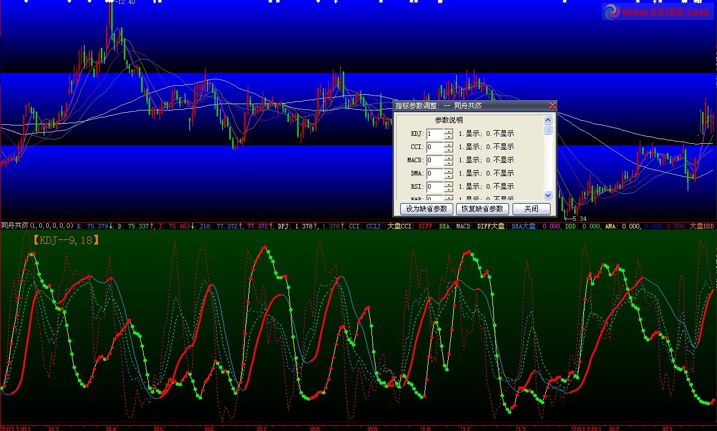
Task: Select the RSI parameter input
Action: pyautogui.click(x=434, y=186)
